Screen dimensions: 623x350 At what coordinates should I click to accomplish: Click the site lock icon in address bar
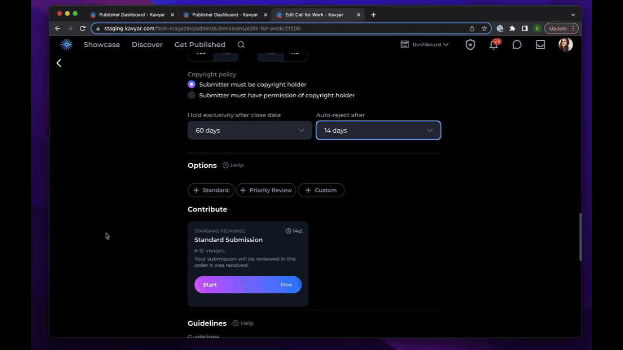(98, 29)
